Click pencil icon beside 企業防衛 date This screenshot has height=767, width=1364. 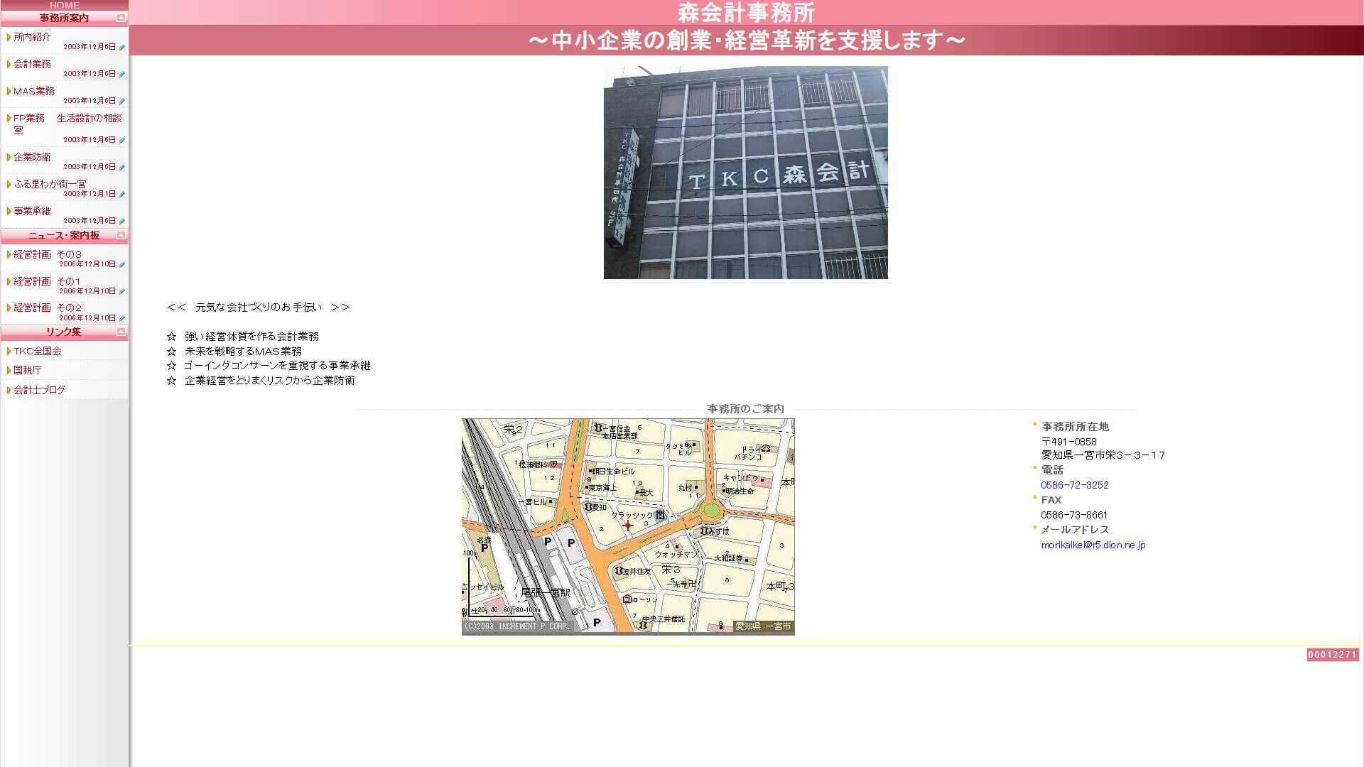click(x=121, y=168)
